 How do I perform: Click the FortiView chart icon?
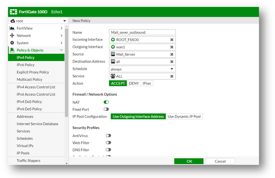(12, 28)
